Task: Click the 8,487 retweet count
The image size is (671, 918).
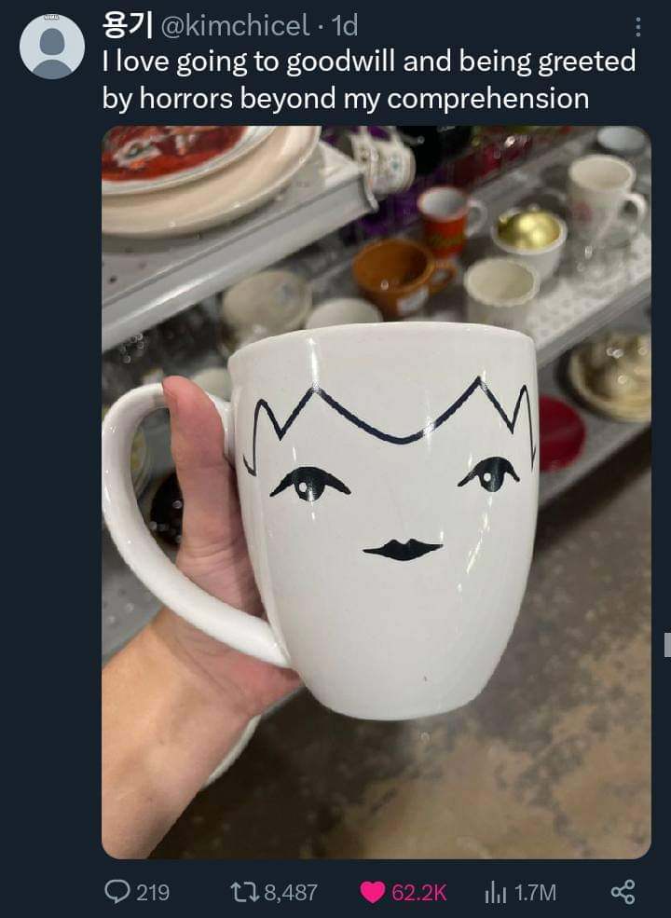Action: coord(291,892)
